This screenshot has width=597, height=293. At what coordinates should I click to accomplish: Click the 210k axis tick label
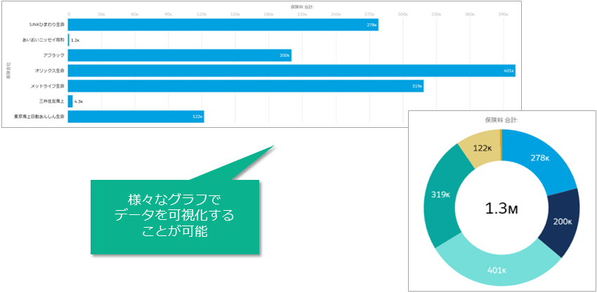[302, 14]
